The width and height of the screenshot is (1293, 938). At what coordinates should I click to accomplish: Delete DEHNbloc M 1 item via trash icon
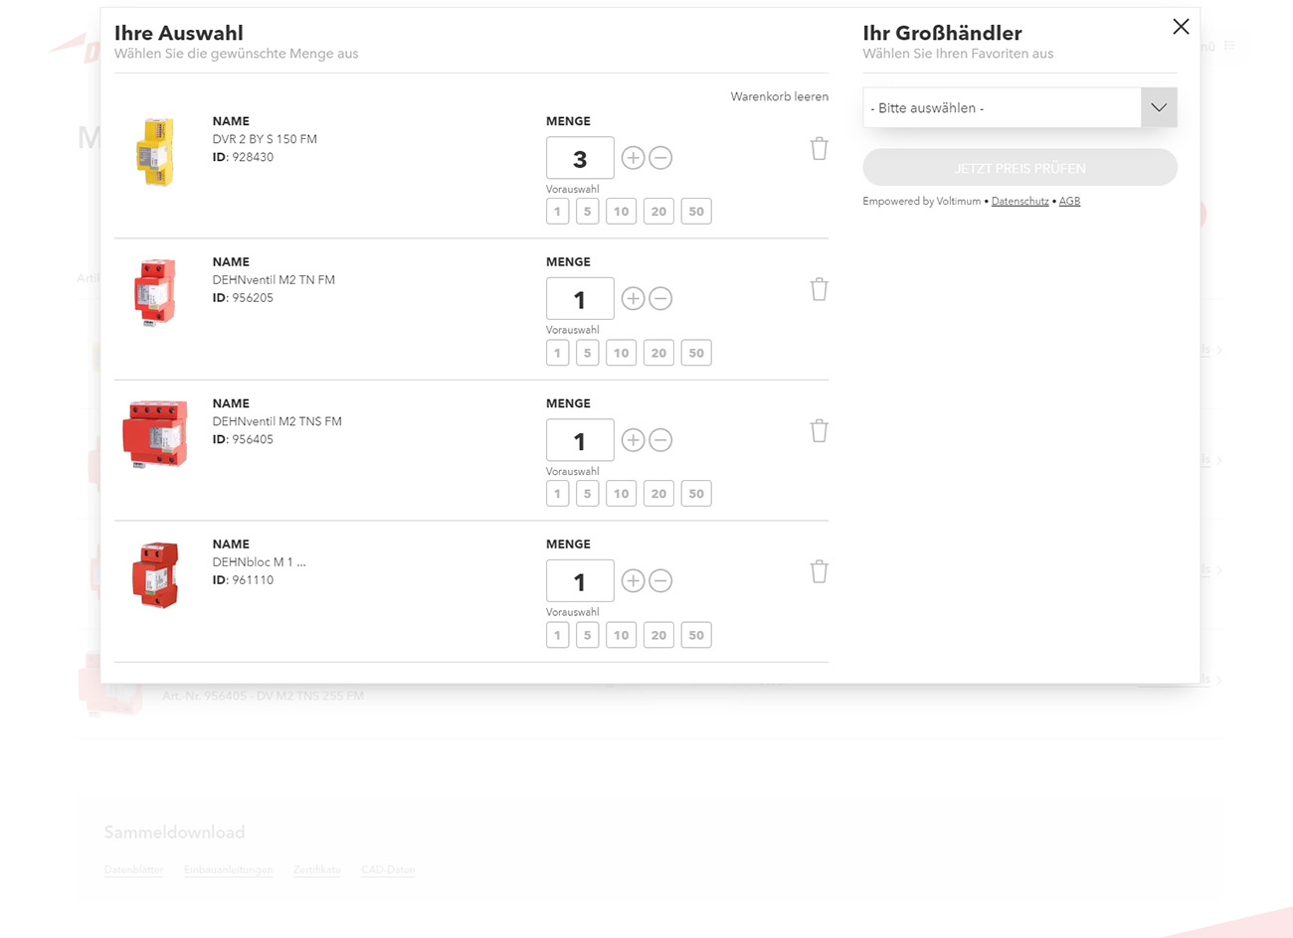coord(819,572)
